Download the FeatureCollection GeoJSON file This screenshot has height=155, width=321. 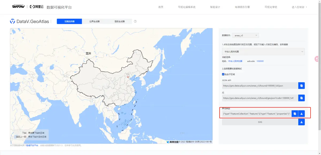coord(301,114)
